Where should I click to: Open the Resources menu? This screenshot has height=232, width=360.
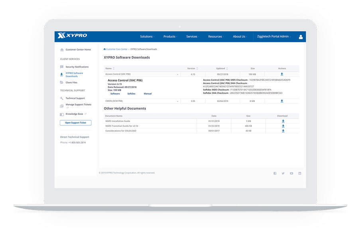(x=216, y=37)
